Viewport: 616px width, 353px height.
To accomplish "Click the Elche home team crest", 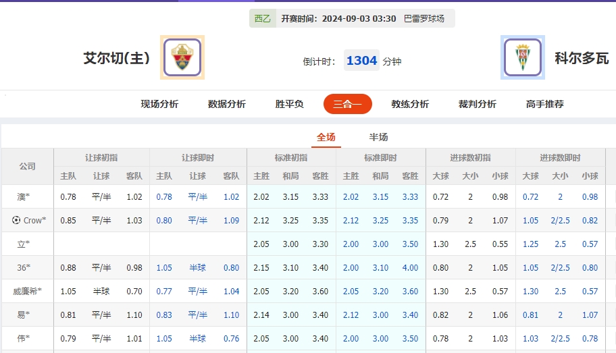I will [x=182, y=58].
